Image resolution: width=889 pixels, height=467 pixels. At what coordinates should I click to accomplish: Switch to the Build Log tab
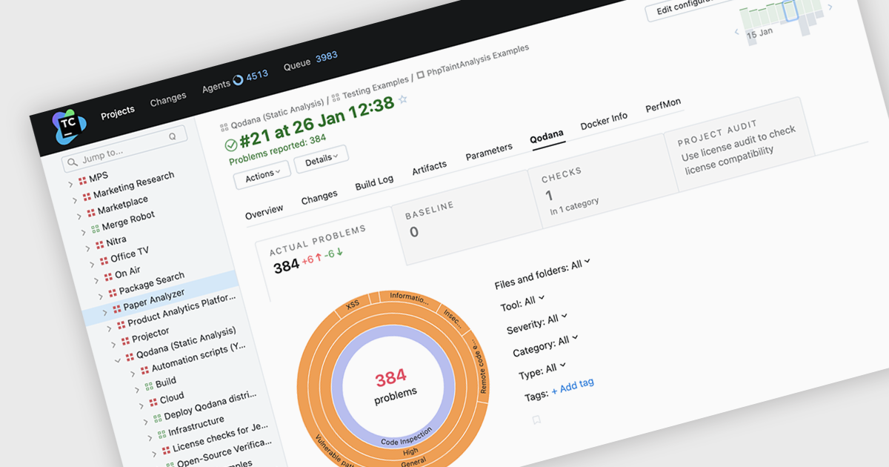point(375,182)
